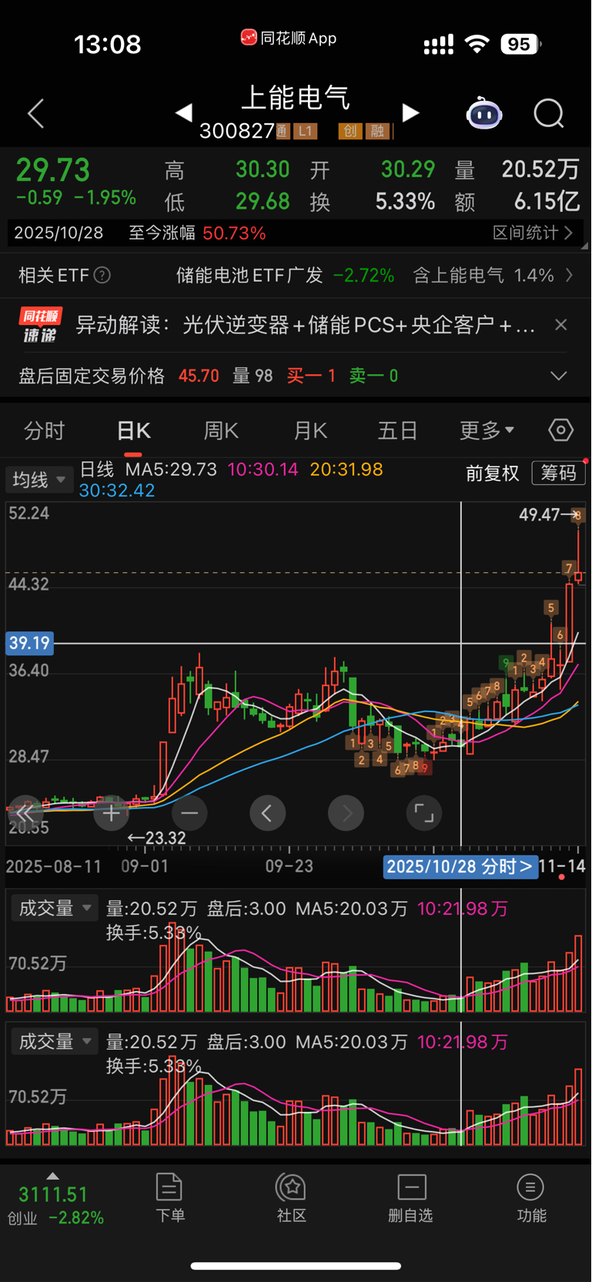
Task: Expand 创业 index ticker arrow
Action: [x=52, y=1176]
